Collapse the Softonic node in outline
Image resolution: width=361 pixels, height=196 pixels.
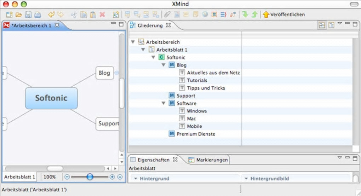click(153, 57)
